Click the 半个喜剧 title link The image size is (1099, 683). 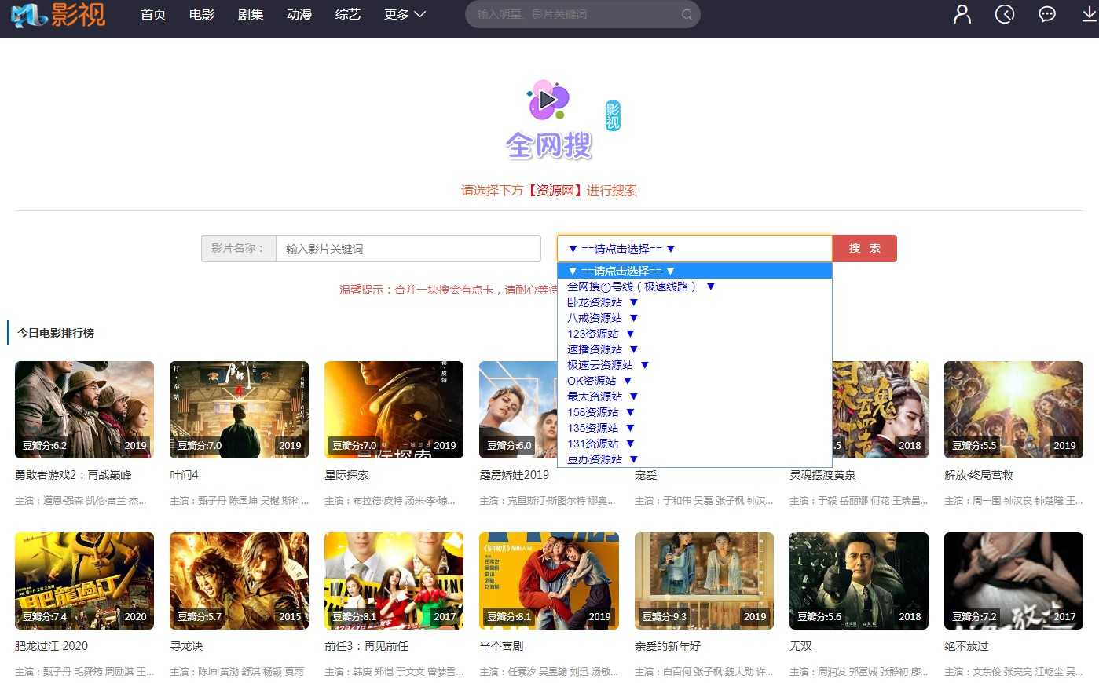[501, 646]
